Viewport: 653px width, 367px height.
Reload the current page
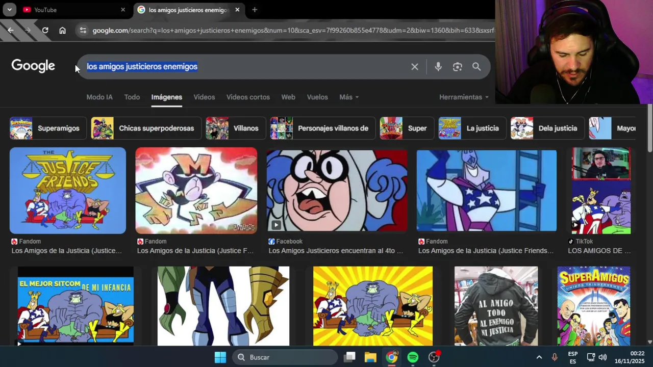[x=45, y=31]
